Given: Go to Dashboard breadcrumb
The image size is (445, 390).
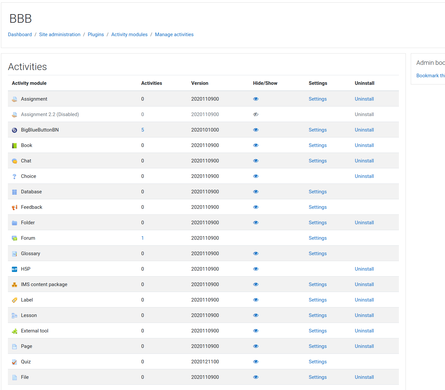Looking at the screenshot, I should (20, 35).
